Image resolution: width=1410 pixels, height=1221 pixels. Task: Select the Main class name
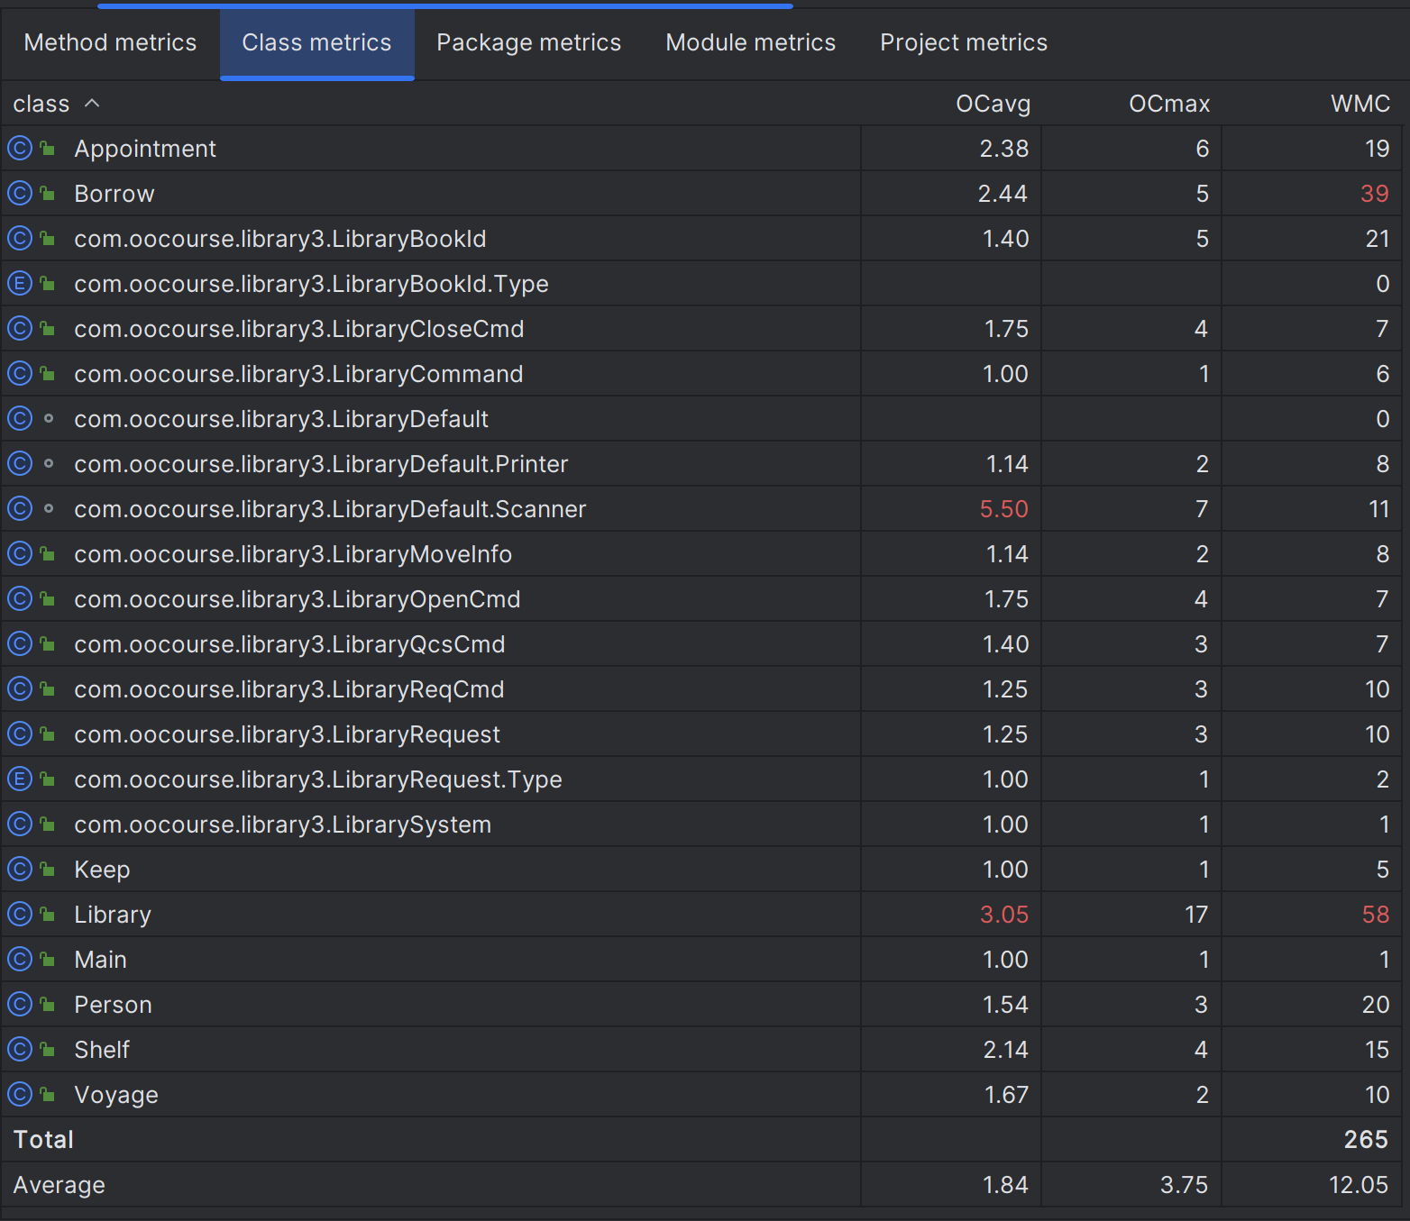tap(100, 960)
